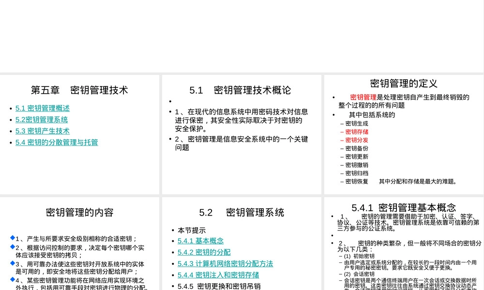Click item '4、某些密钥管理功能将在网络应用'
The image size is (484, 290).
pos(82,284)
